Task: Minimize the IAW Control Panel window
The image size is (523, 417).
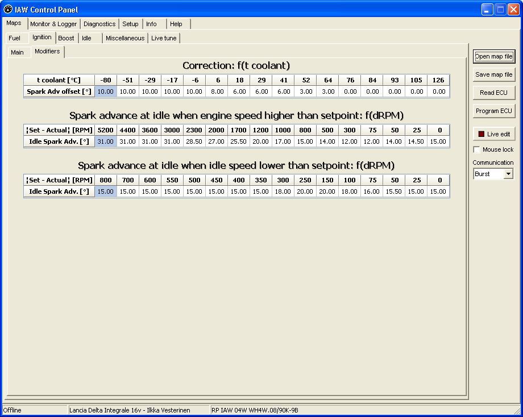Action: pos(487,9)
